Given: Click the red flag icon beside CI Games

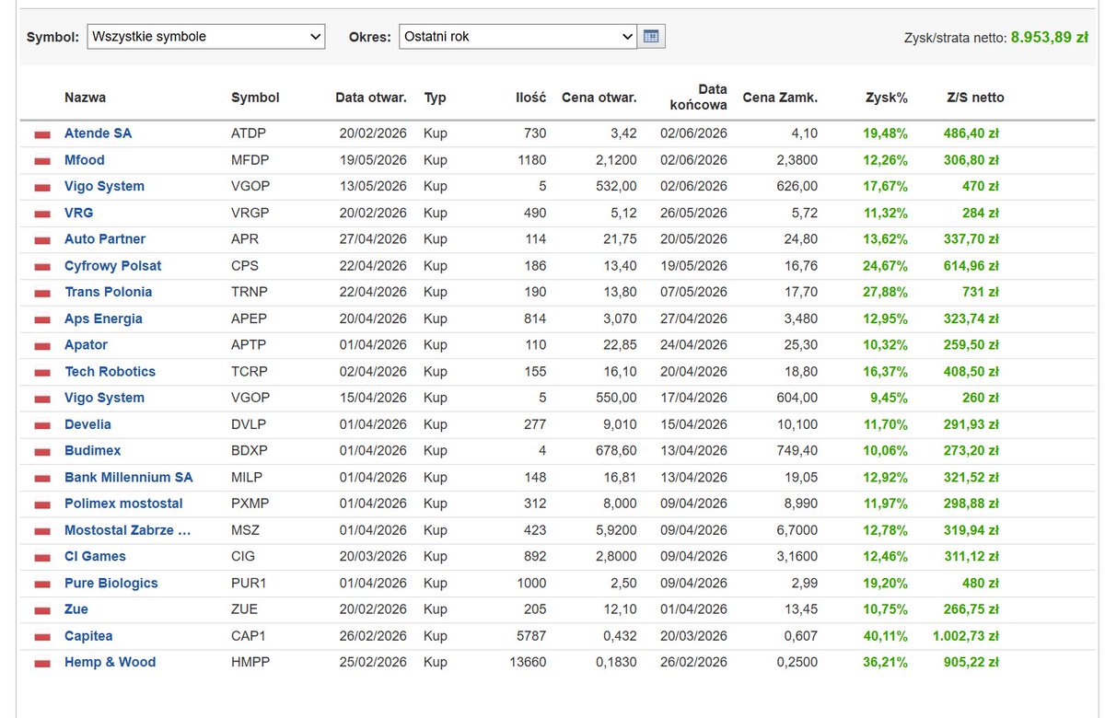Looking at the screenshot, I should [x=42, y=558].
